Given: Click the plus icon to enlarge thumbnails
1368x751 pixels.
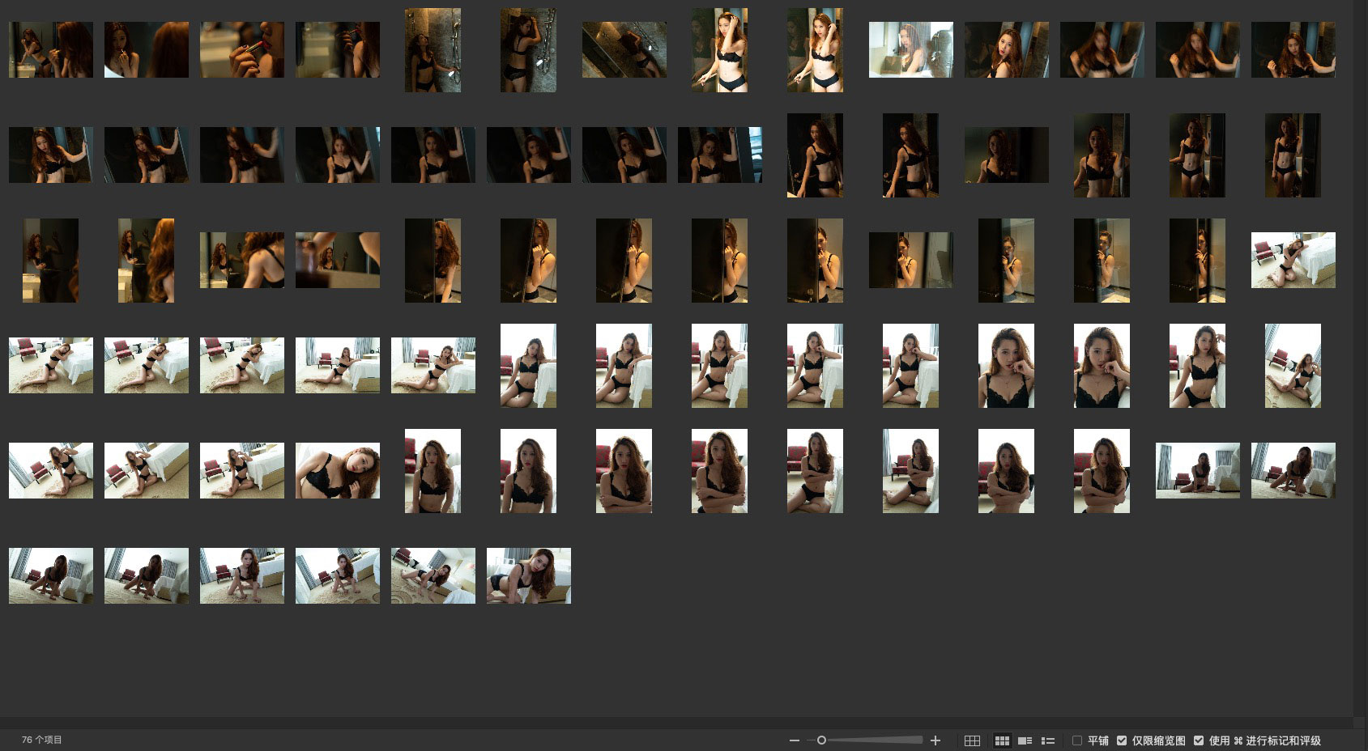Looking at the screenshot, I should tap(935, 740).
